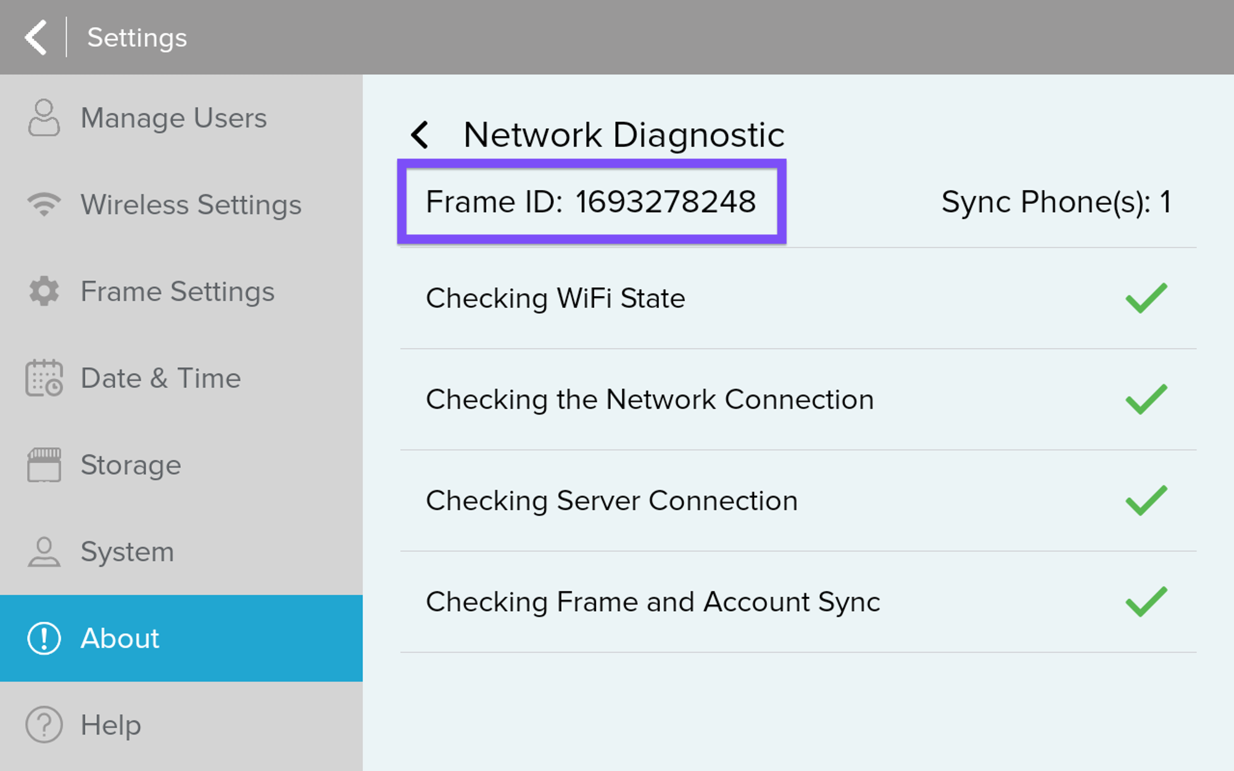The image size is (1234, 771).
Task: Click the Settings header back arrow
Action: (36, 38)
